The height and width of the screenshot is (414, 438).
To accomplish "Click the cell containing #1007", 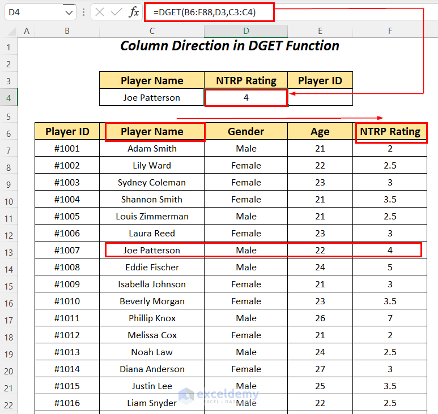I will pyautogui.click(x=67, y=250).
